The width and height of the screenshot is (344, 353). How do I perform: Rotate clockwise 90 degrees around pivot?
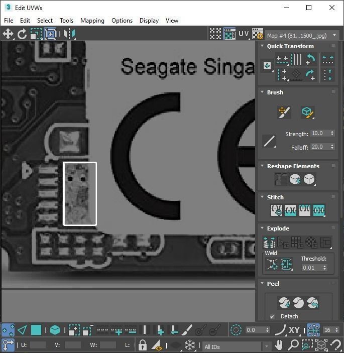coord(311,75)
